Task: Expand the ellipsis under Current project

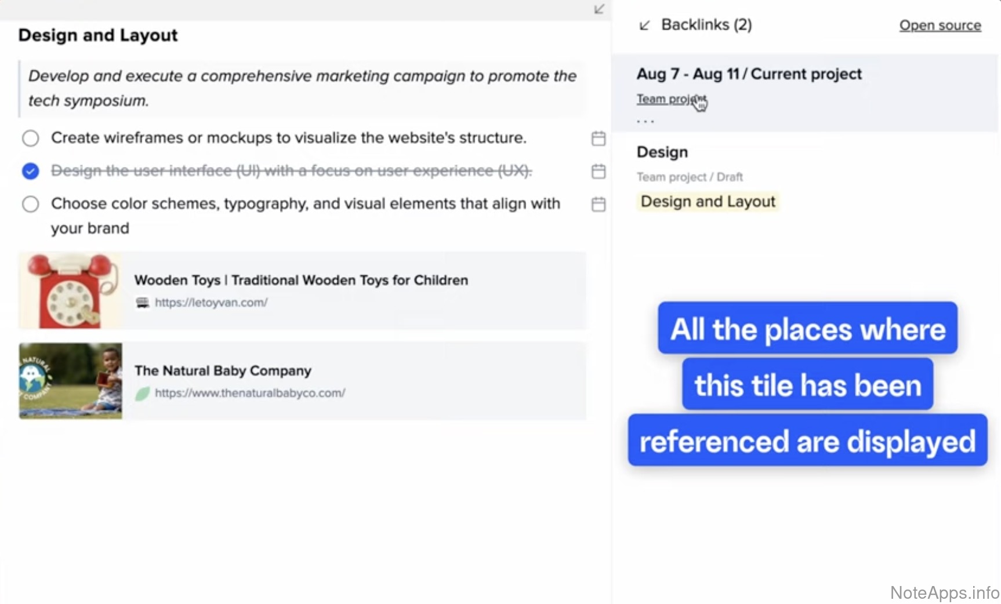Action: (x=645, y=122)
